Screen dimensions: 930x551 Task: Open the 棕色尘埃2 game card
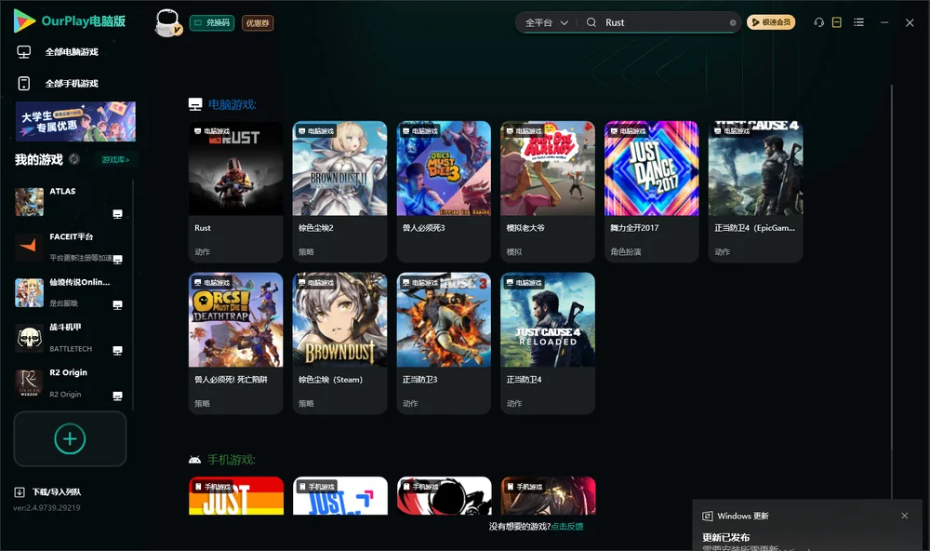pyautogui.click(x=339, y=191)
